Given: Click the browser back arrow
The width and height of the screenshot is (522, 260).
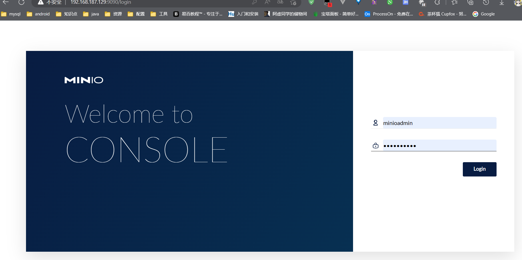Looking at the screenshot, I should [5, 3].
